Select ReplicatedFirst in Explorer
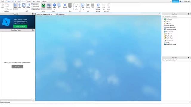This screenshot has width=191, height=107. pyautogui.click(x=170, y=25)
